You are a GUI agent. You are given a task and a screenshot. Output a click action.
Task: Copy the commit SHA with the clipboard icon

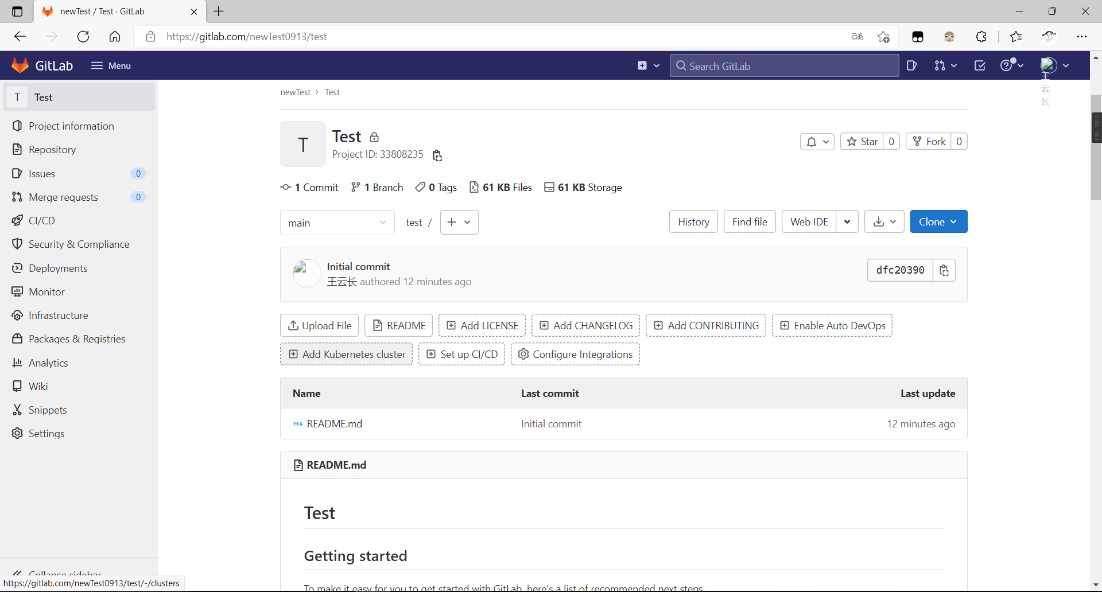click(944, 270)
